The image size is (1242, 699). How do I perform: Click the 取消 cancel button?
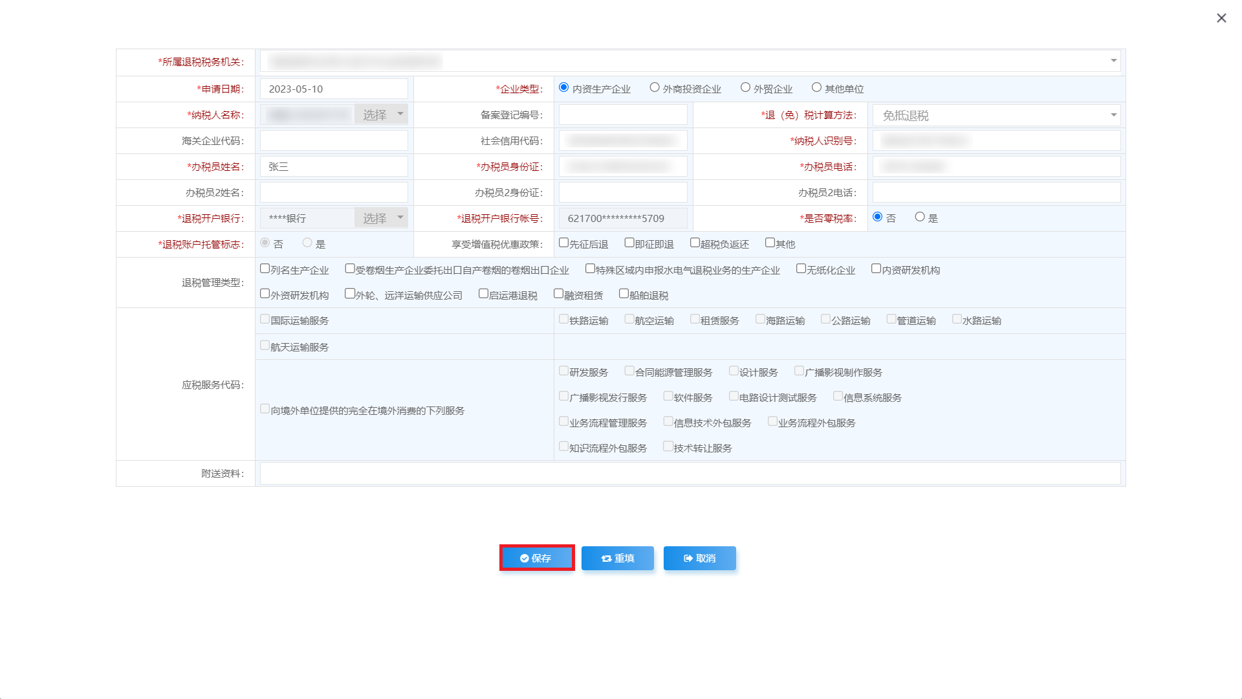pyautogui.click(x=699, y=558)
